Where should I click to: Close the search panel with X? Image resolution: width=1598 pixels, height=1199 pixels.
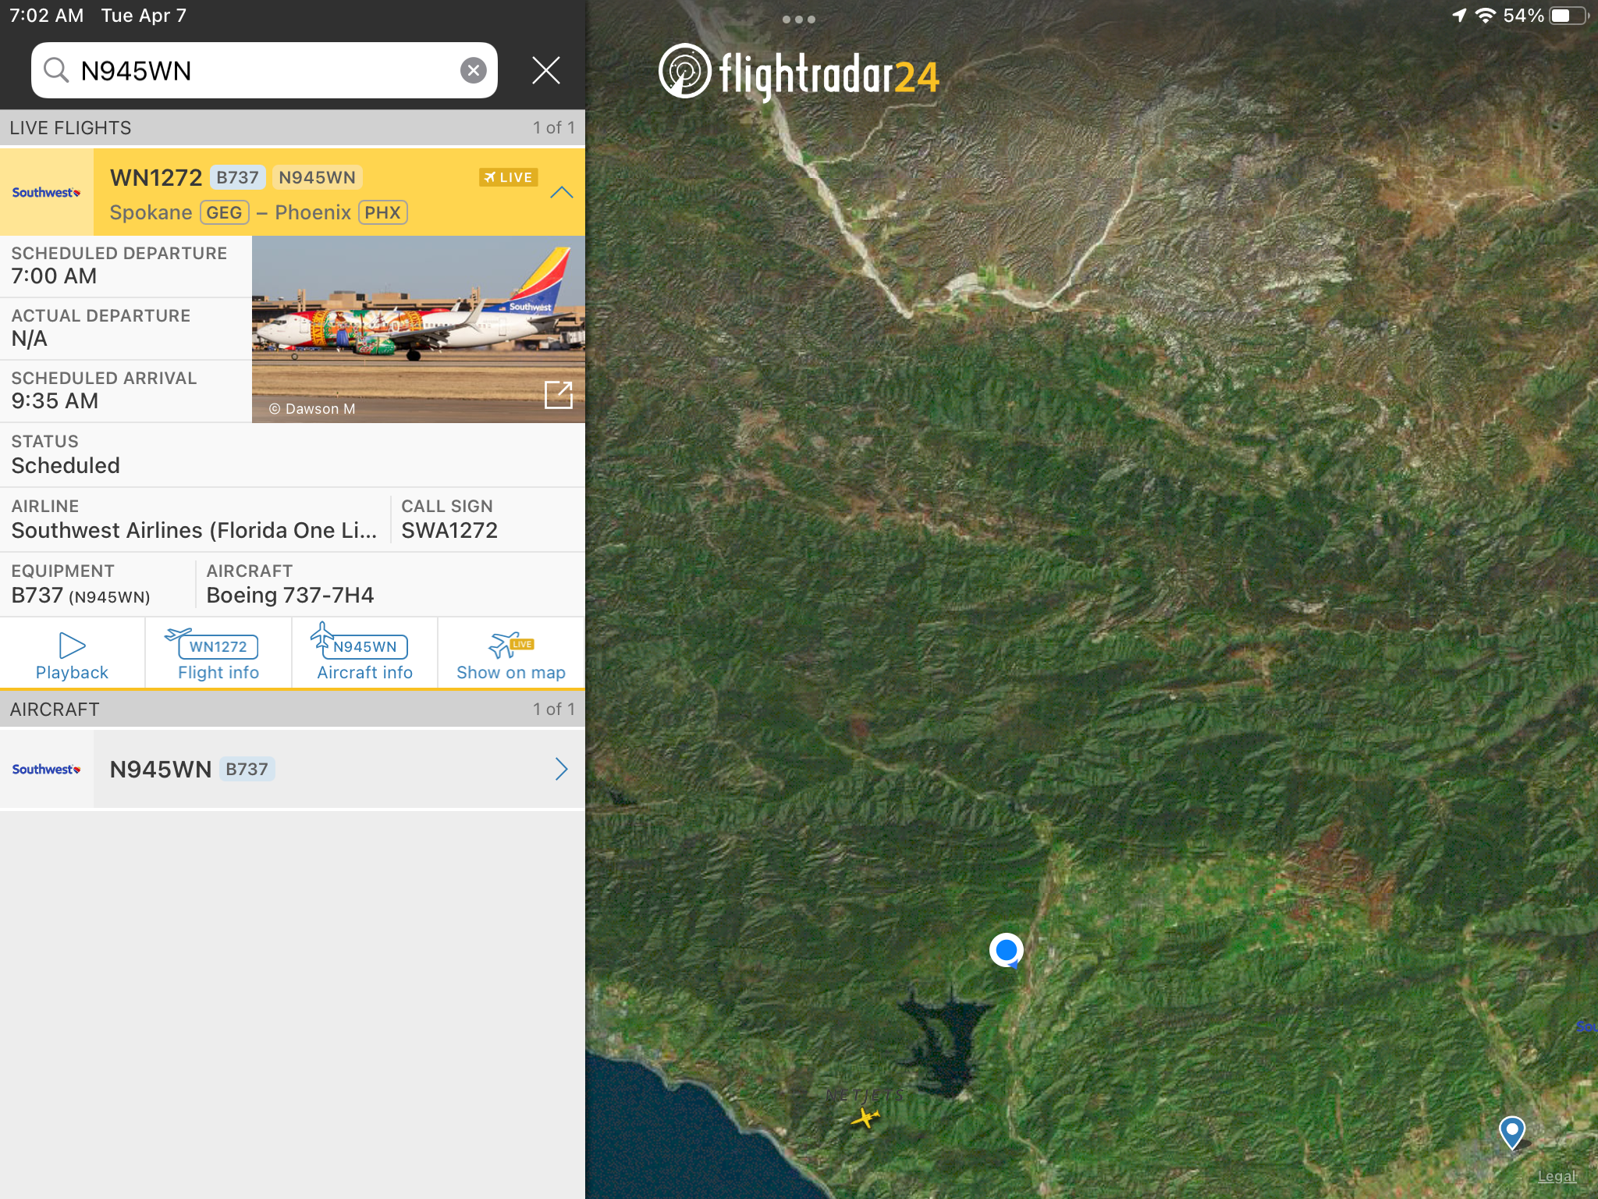[x=545, y=70]
